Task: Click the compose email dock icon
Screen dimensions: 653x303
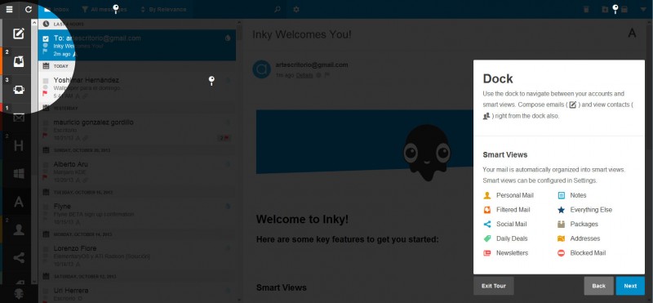Action: [x=18, y=33]
